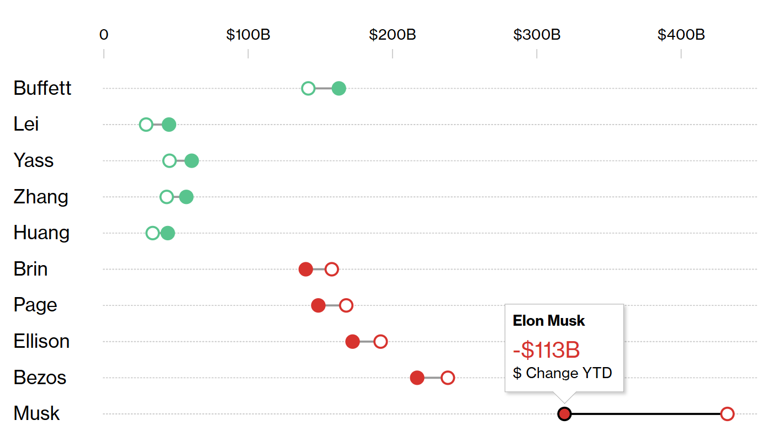The image size is (773, 447).
Task: Click Brin's hollow red circle
Action: coord(331,270)
